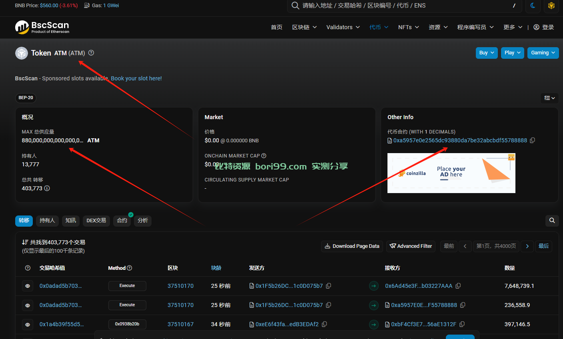This screenshot has height=339, width=563.
Task: Click the 0x0938b20b method label
Action: click(127, 324)
